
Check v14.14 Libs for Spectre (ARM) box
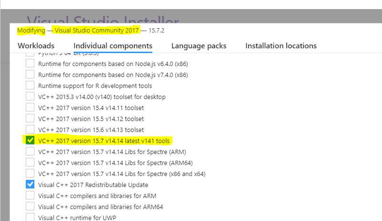click(x=30, y=151)
